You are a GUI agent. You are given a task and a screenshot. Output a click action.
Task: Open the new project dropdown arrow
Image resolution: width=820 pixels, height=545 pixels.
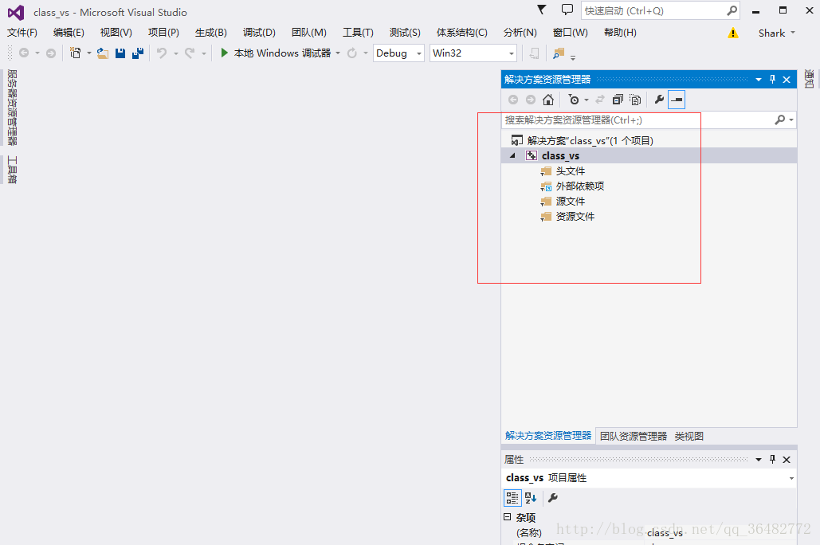click(x=89, y=53)
